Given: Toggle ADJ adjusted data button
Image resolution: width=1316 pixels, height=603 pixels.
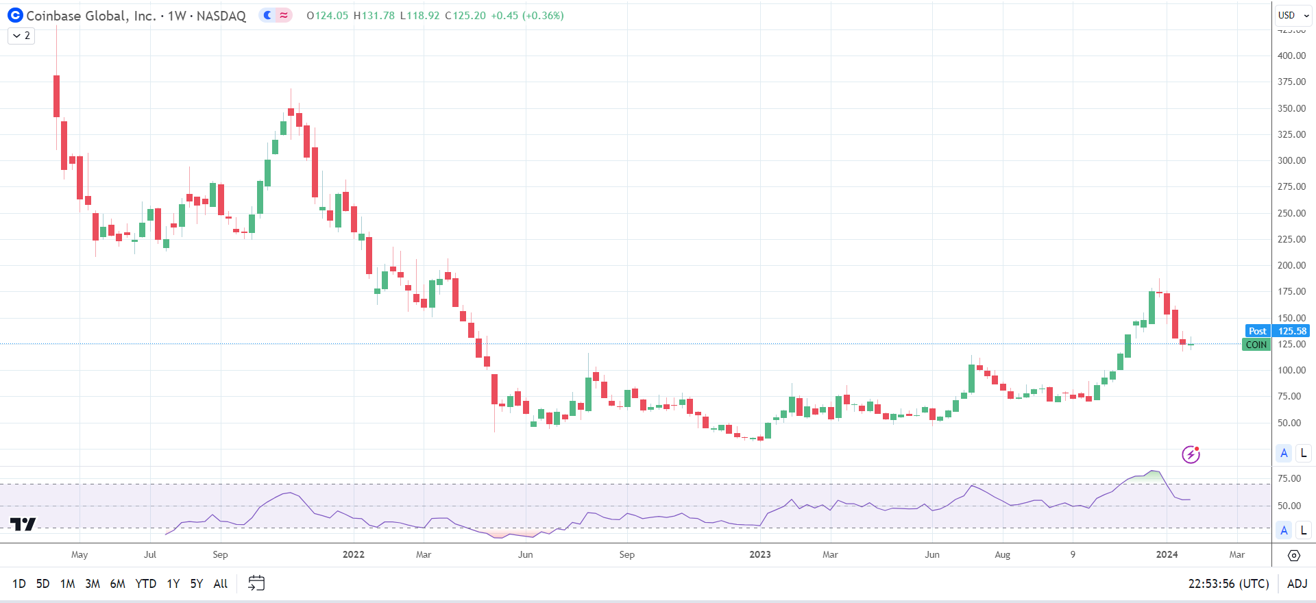Looking at the screenshot, I should tap(1297, 584).
